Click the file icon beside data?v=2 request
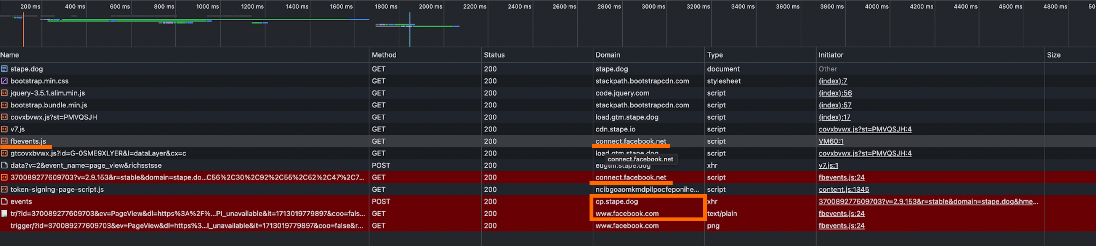The image size is (1096, 246). (x=4, y=165)
